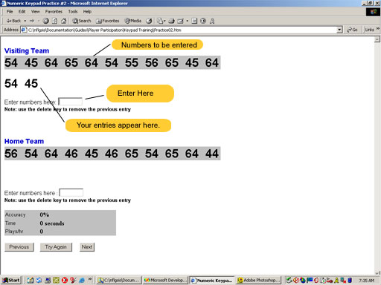Click the Back navigation button
This screenshot has height=285, width=381.
click(13, 21)
